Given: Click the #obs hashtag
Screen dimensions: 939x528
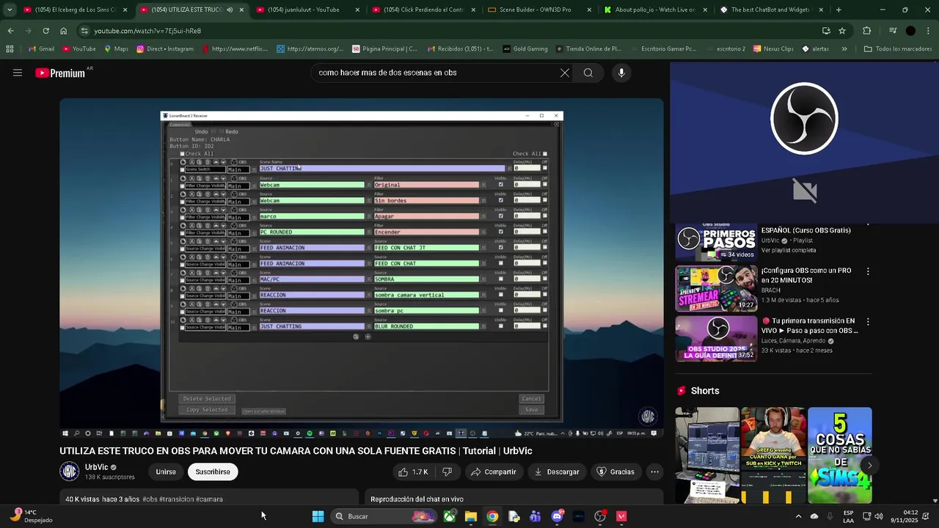Looking at the screenshot, I should [x=150, y=499].
